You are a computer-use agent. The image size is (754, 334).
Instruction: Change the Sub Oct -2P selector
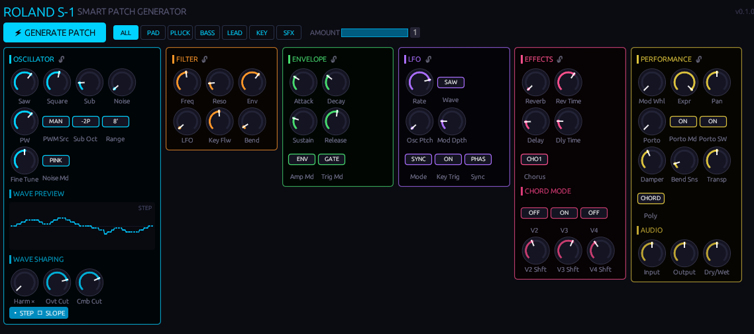pos(85,121)
